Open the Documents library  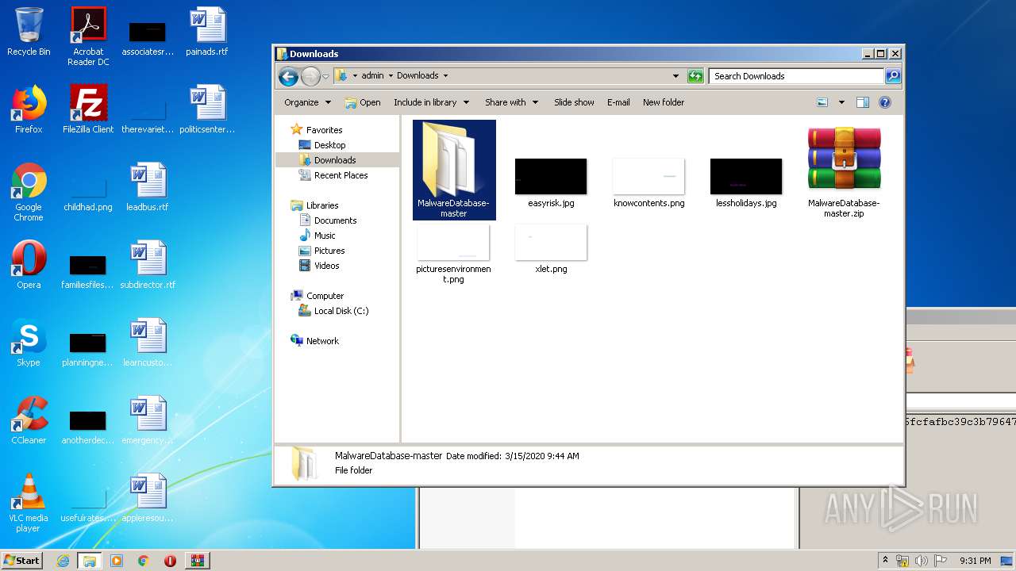click(335, 220)
